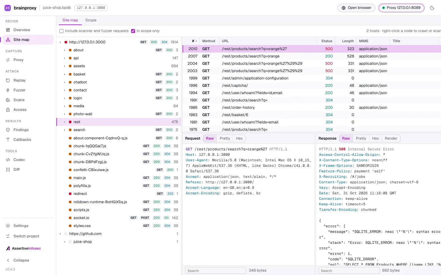This screenshot has width=441, height=275.
Task: Enable Include scanner and fuzzer requests checkbox
Action: coord(61,31)
